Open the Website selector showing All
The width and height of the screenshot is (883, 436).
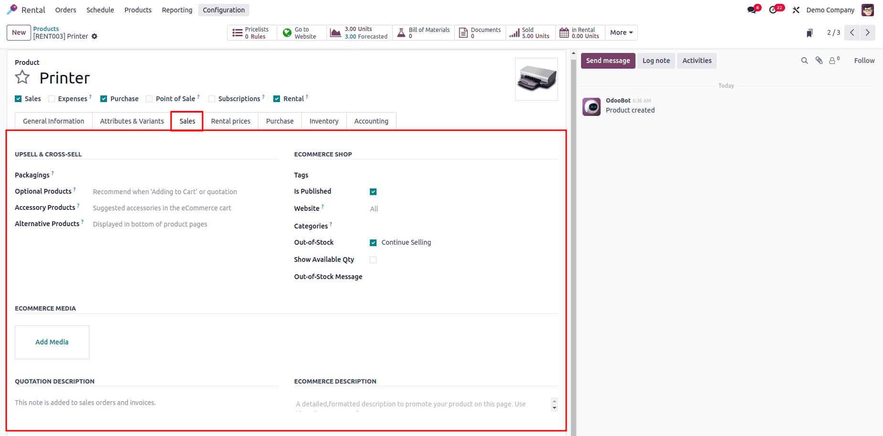pos(374,208)
